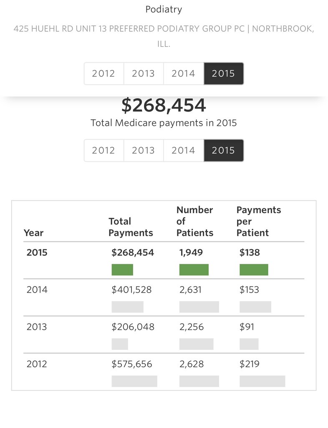
Task: Click the green Total Payments bar for 2015
Action: (x=122, y=270)
